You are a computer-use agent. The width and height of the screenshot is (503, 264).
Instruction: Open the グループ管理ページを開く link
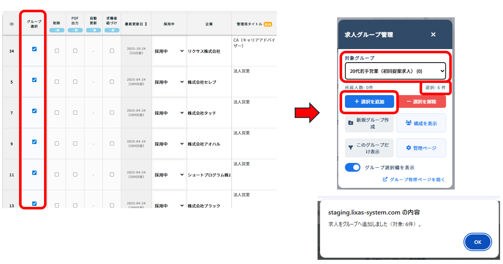[414, 179]
